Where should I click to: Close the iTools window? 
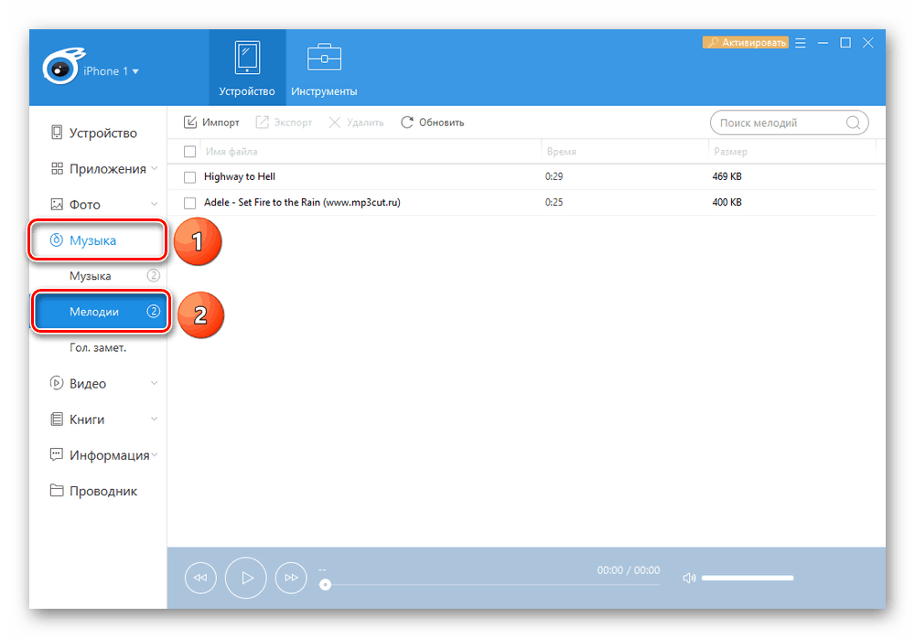[868, 43]
